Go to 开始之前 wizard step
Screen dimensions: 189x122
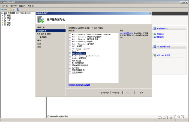(x=41, y=27)
